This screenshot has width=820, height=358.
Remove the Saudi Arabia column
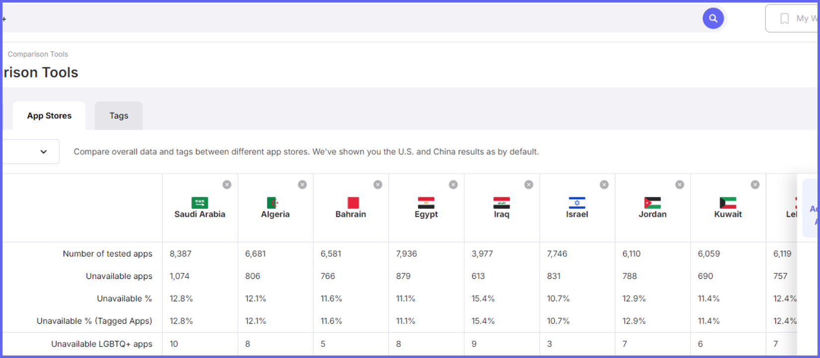pos(227,184)
